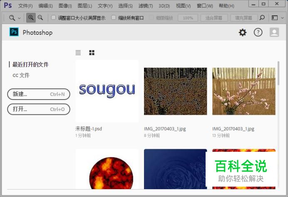This screenshot has width=288, height=197.
Task: Click the 1 分钟前 timestamp
Action: pos(83,136)
